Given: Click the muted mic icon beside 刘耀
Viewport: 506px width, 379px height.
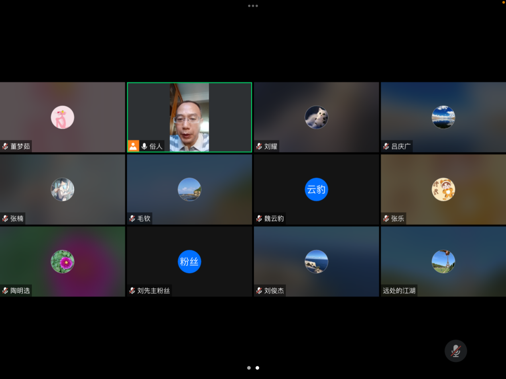Looking at the screenshot, I should [259, 146].
